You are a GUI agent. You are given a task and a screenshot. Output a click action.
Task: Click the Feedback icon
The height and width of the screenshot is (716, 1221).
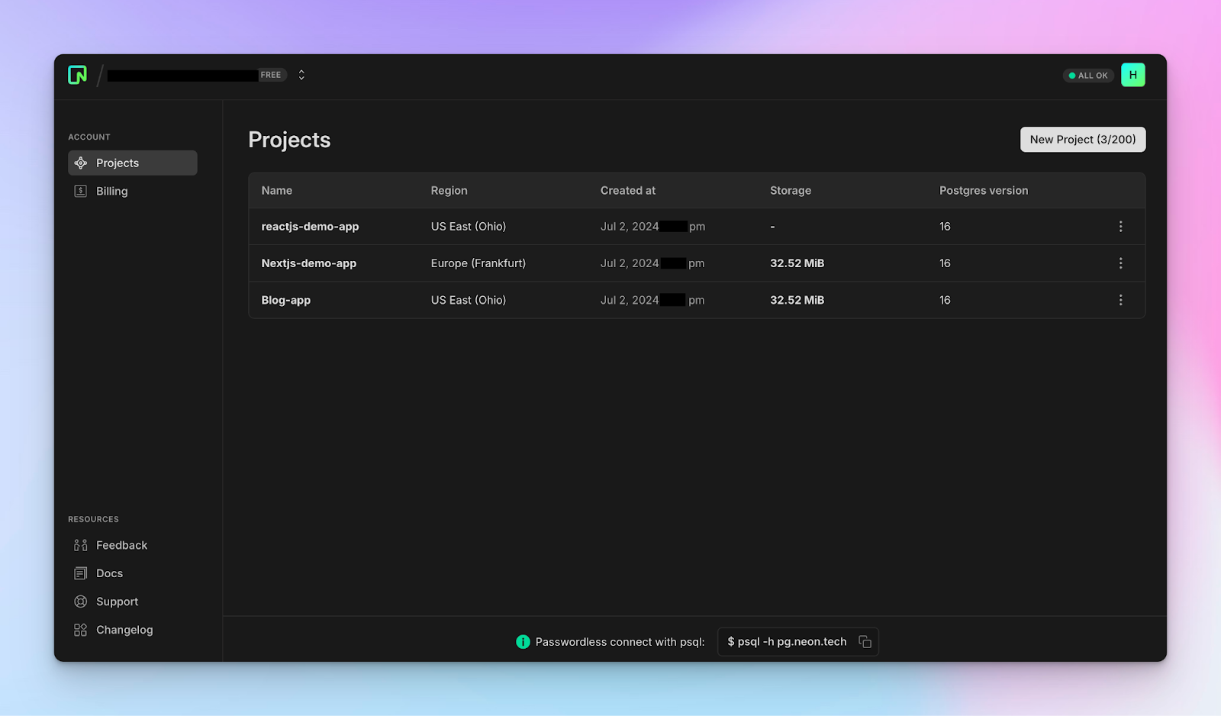click(x=81, y=545)
